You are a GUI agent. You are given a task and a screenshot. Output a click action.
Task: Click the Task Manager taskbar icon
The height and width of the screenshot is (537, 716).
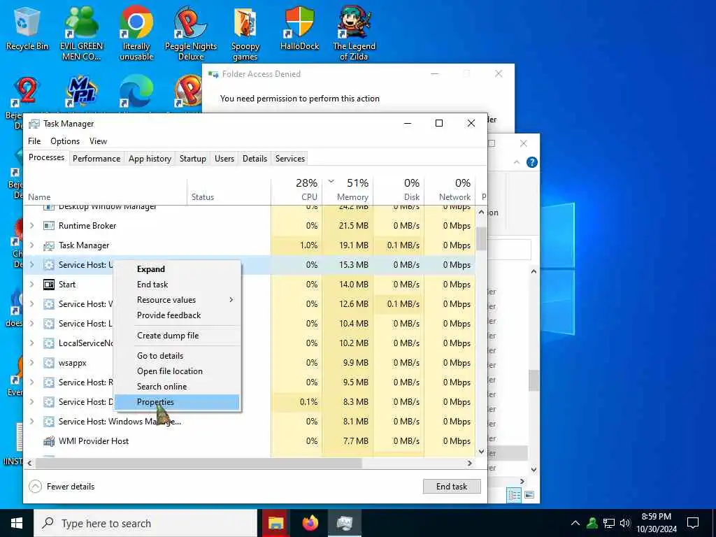click(x=345, y=523)
